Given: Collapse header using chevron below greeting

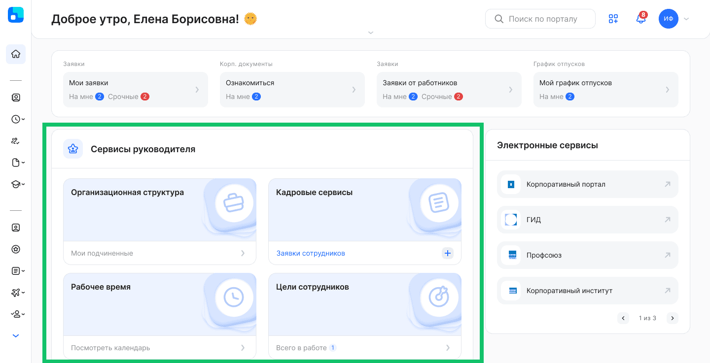Looking at the screenshot, I should 371,33.
